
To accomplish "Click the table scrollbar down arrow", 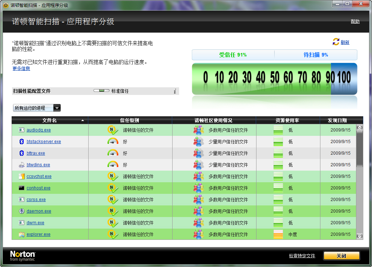I will pyautogui.click(x=360, y=236).
